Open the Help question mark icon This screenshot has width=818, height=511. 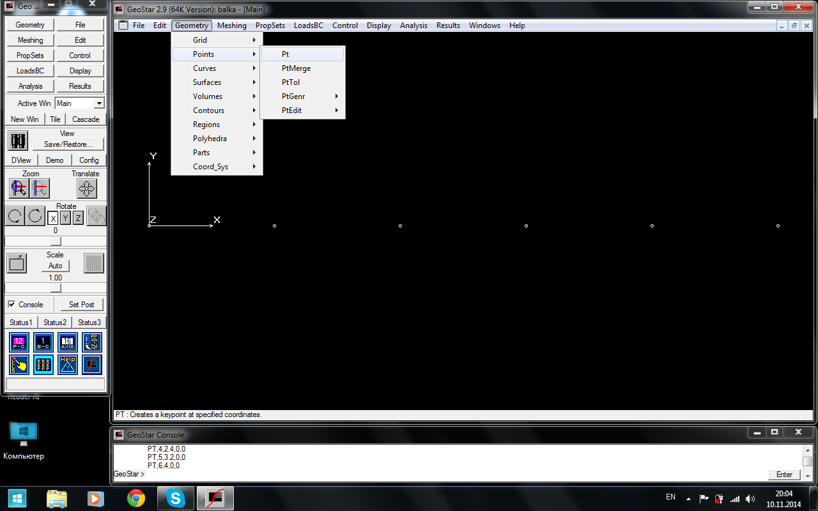[68, 365]
